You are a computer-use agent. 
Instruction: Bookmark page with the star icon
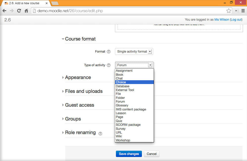pos(229,11)
